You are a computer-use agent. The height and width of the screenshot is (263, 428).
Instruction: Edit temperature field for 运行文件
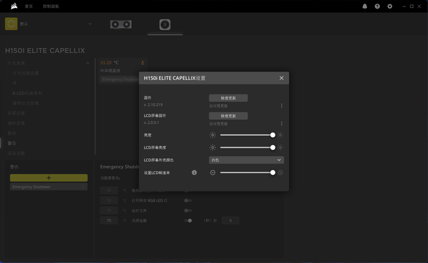(x=108, y=211)
